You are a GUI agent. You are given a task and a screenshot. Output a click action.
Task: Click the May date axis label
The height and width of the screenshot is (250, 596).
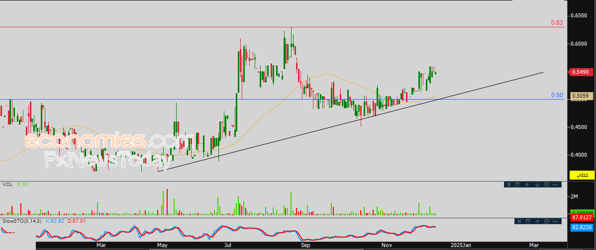(162, 246)
